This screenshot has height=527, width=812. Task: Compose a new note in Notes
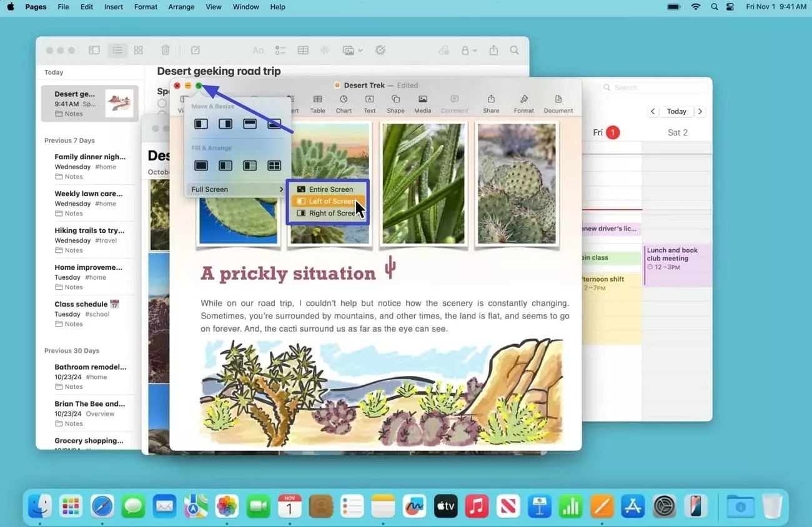click(196, 51)
